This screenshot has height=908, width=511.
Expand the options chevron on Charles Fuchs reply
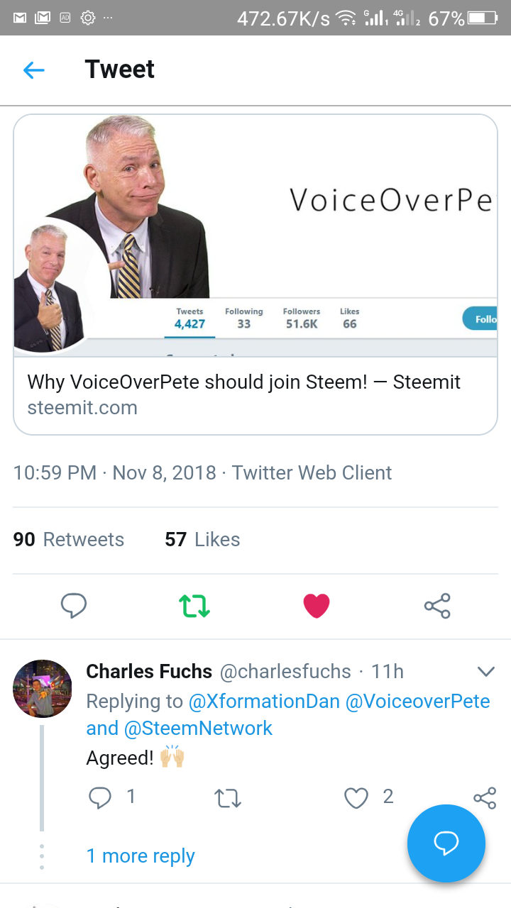click(x=486, y=671)
